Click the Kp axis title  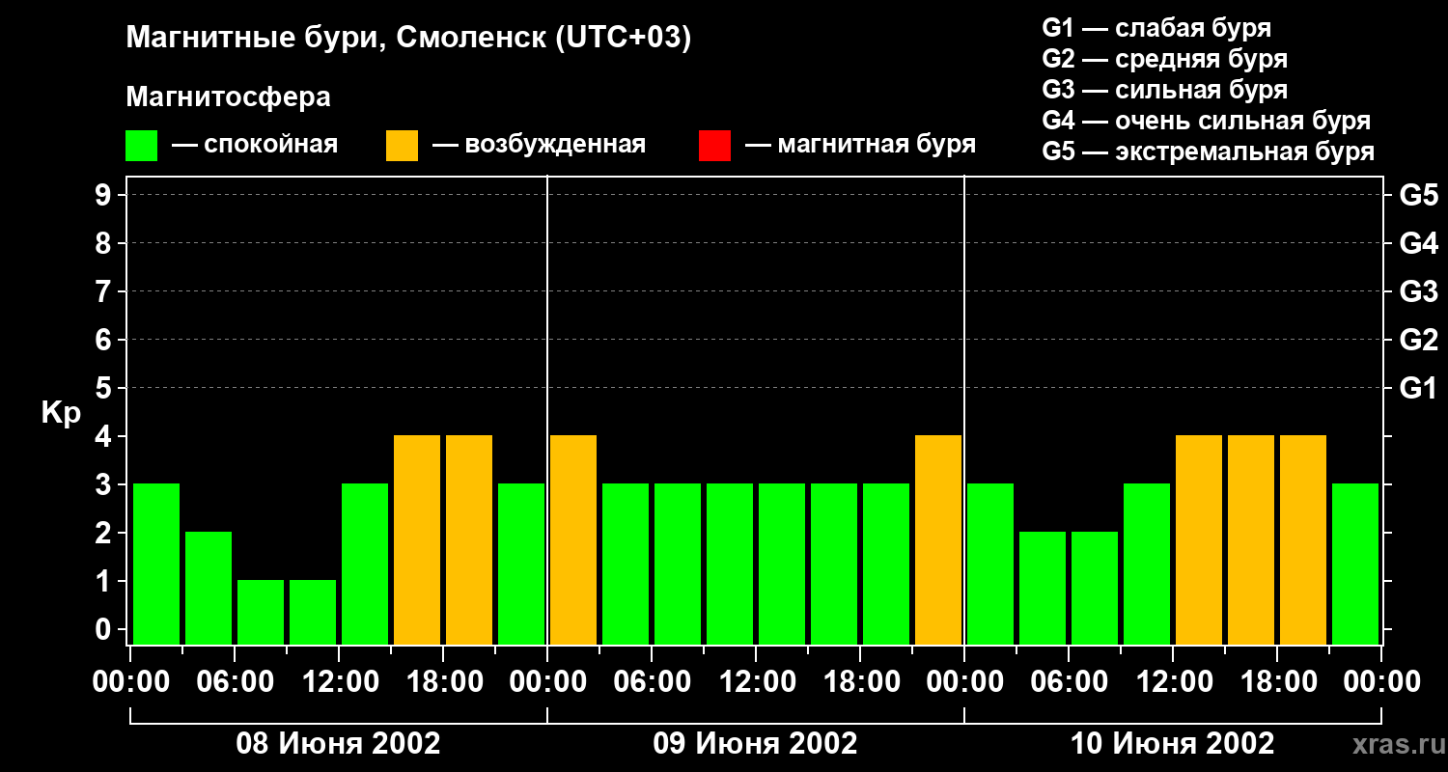click(61, 413)
